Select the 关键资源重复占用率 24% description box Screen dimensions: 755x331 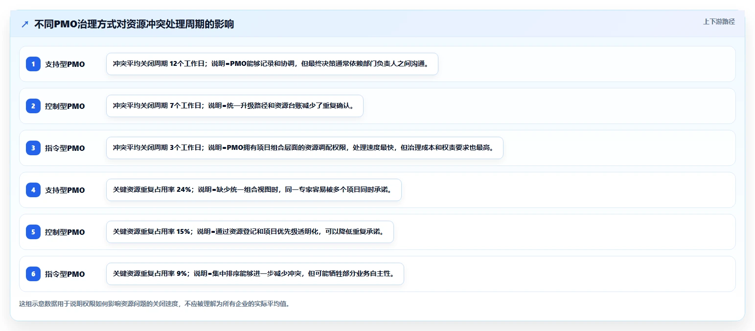pyautogui.click(x=254, y=190)
